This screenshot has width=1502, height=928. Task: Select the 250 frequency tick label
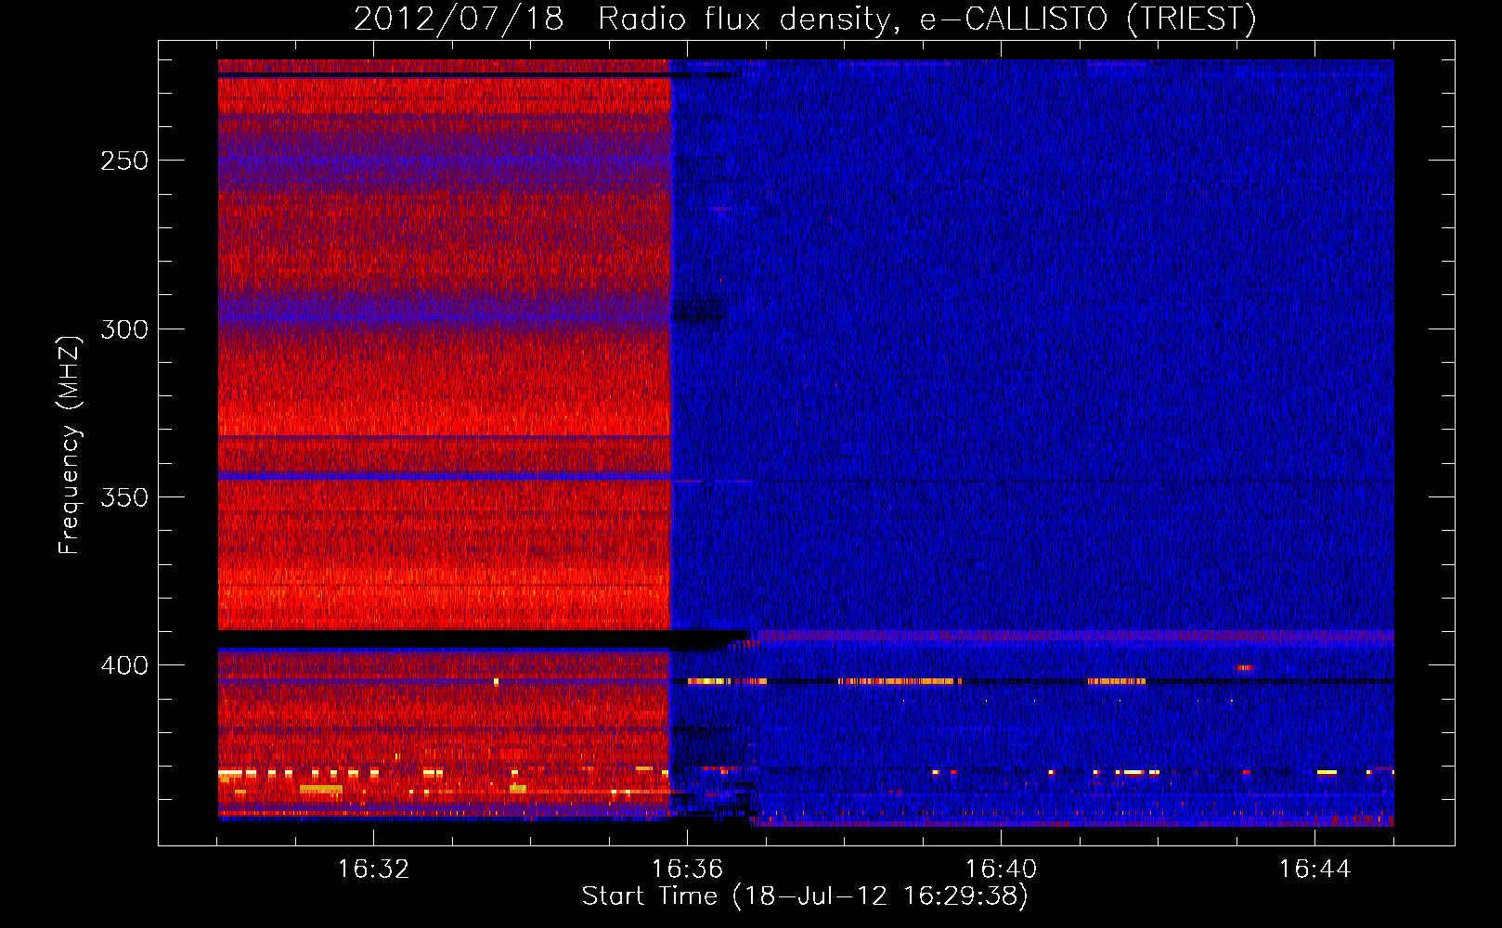(124, 161)
